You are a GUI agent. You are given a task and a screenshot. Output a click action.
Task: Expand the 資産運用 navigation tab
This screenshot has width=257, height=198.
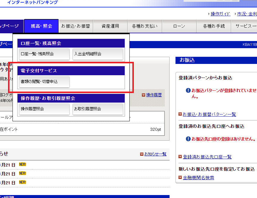point(110,26)
